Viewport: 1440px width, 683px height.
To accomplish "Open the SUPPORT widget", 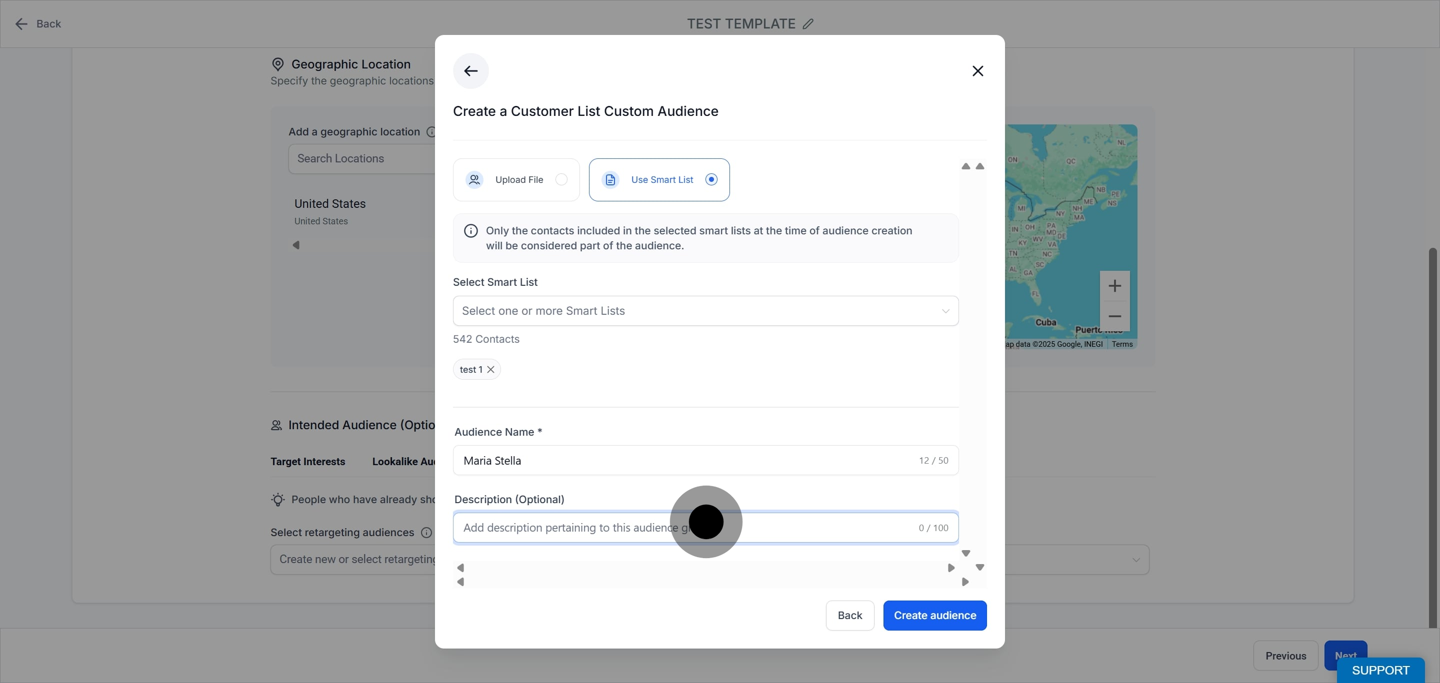I will [x=1380, y=670].
